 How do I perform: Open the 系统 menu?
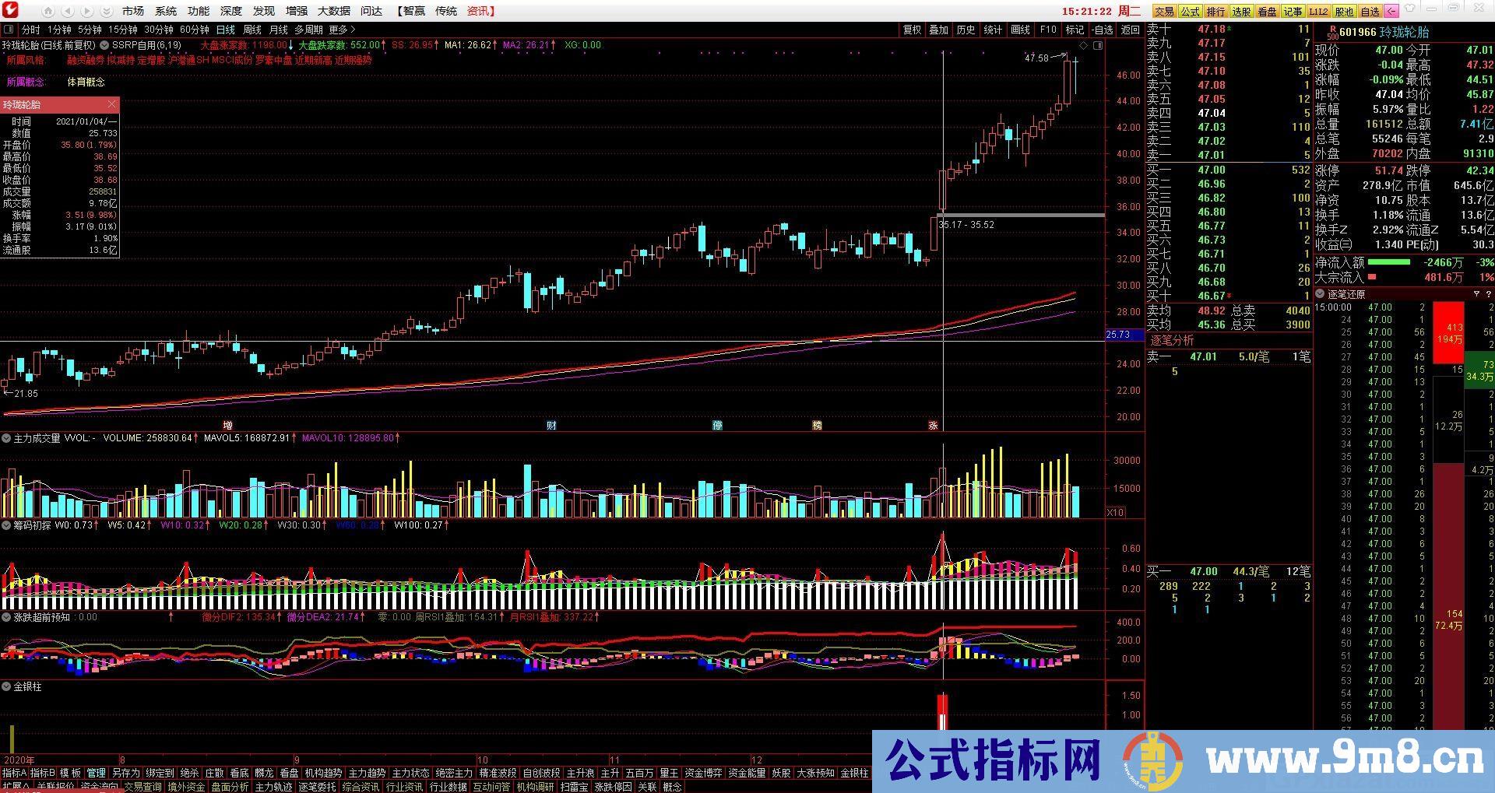point(166,11)
